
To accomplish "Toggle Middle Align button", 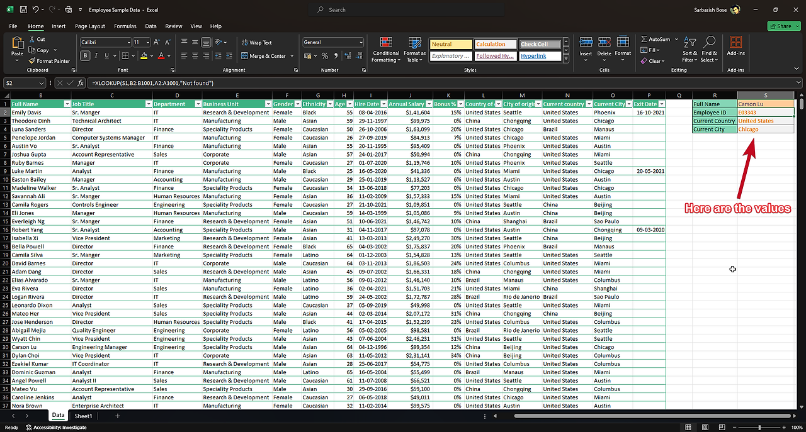I will [x=195, y=42].
